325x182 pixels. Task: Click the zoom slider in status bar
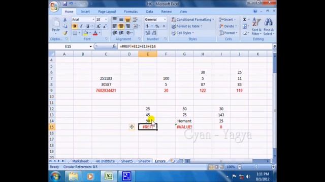pyautogui.click(x=256, y=167)
